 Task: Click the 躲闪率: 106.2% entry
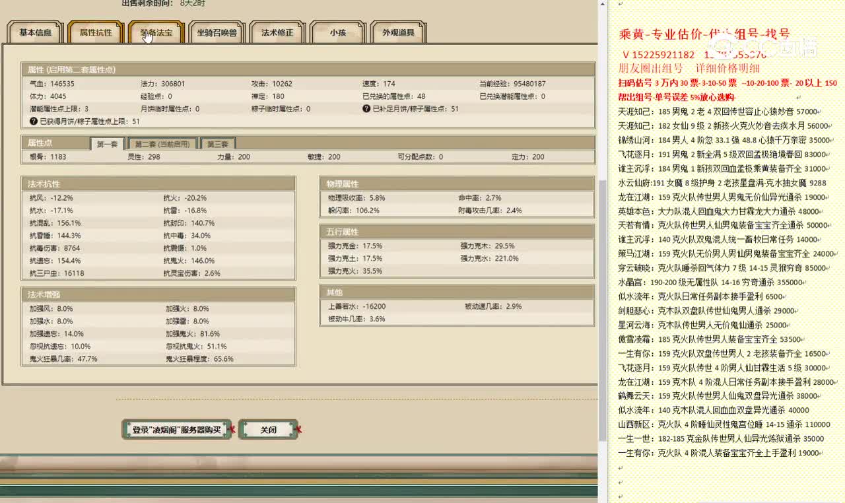(354, 211)
